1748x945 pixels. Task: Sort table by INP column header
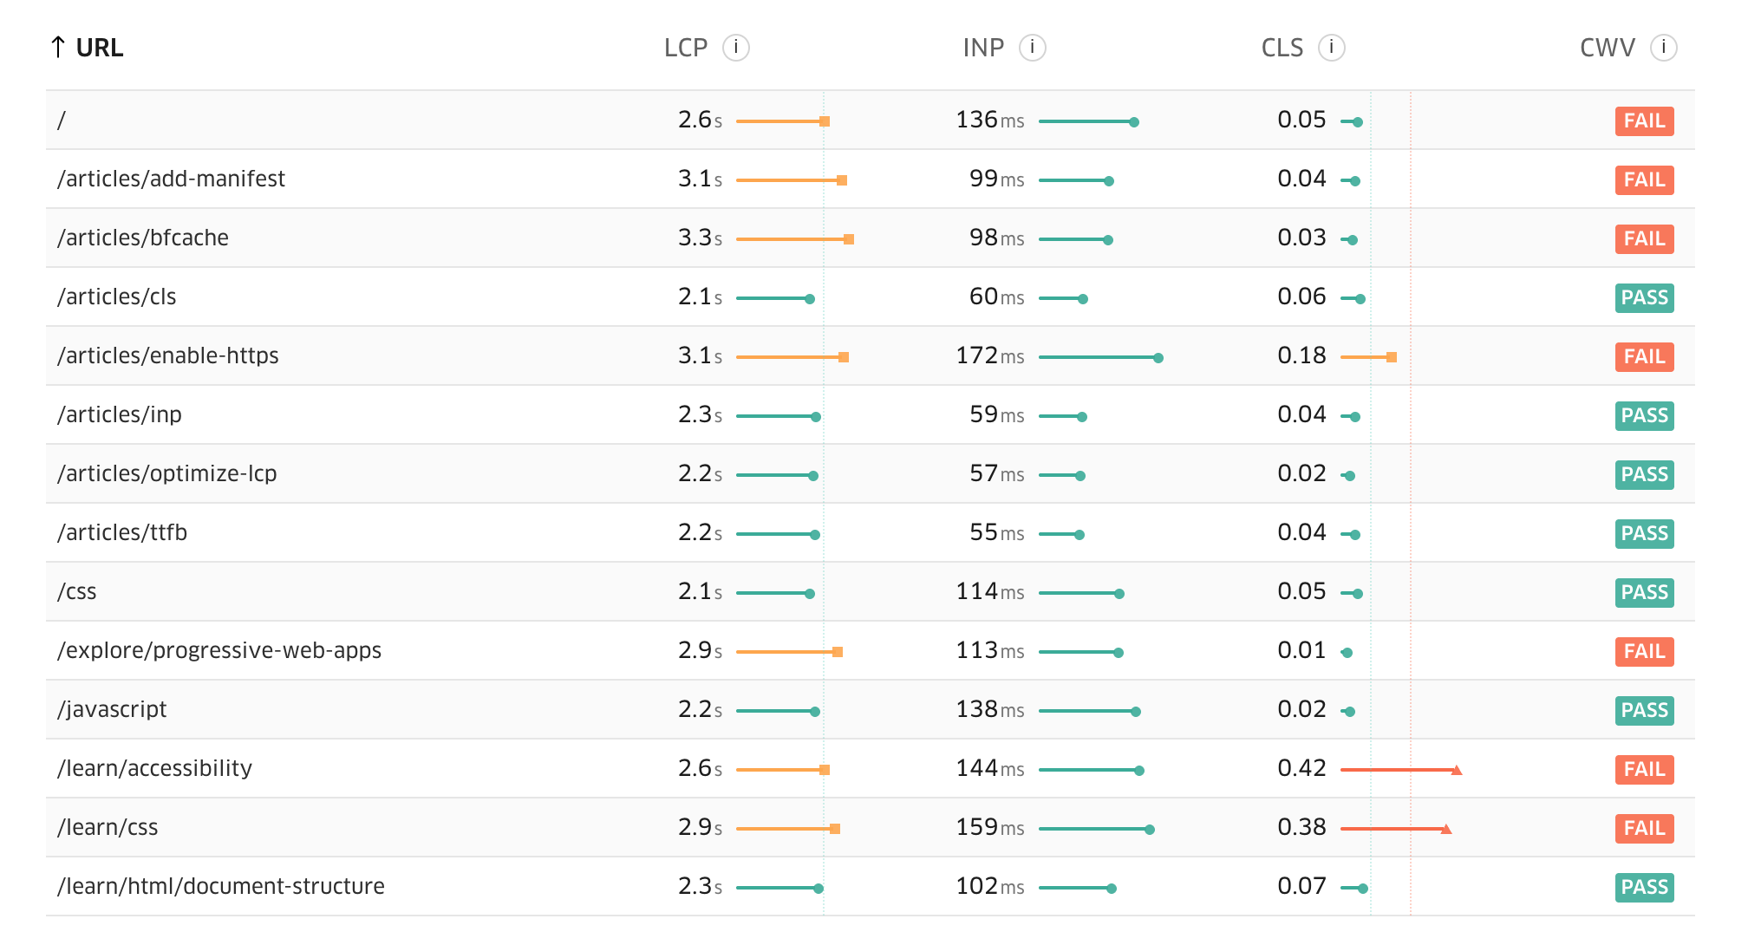coord(983,48)
